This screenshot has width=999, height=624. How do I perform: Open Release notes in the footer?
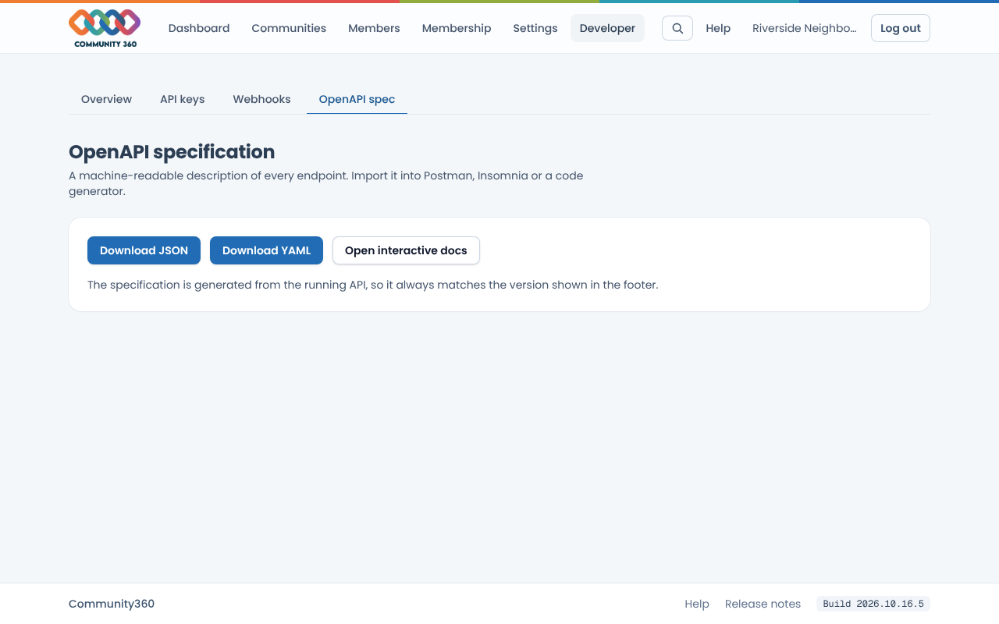point(763,604)
